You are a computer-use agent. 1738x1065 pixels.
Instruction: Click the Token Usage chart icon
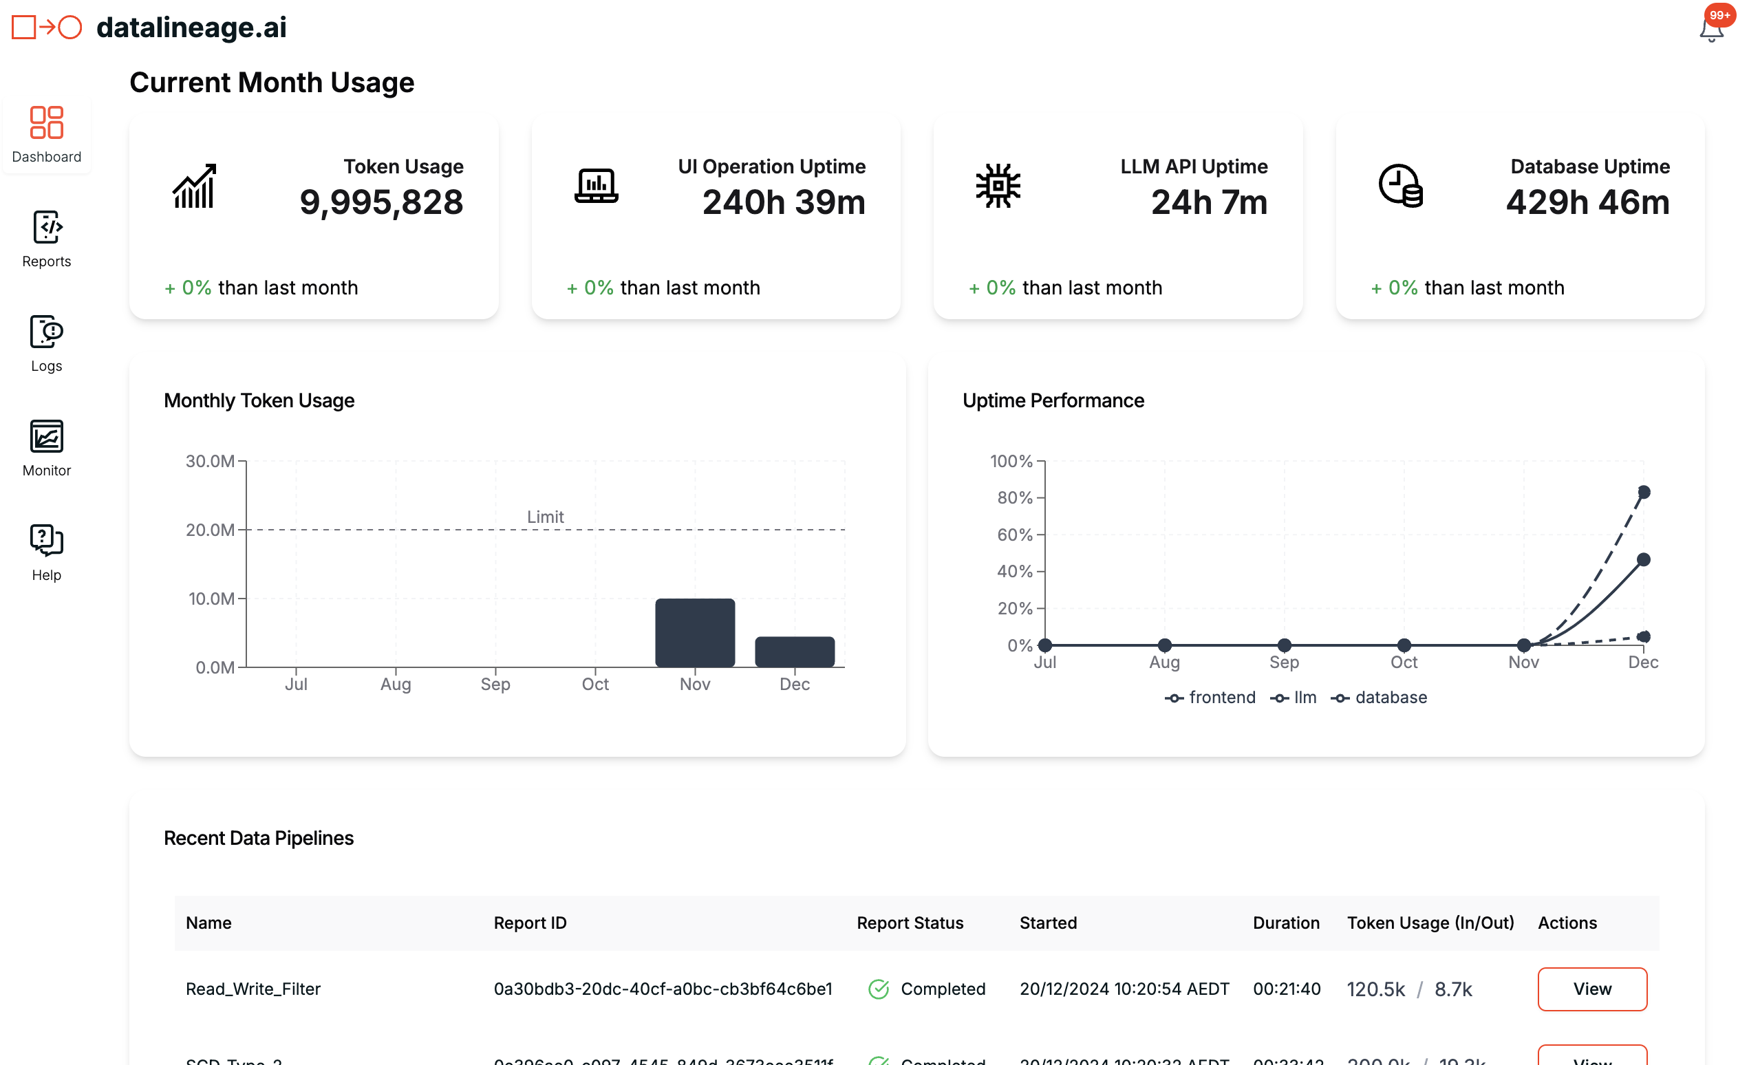(x=195, y=186)
